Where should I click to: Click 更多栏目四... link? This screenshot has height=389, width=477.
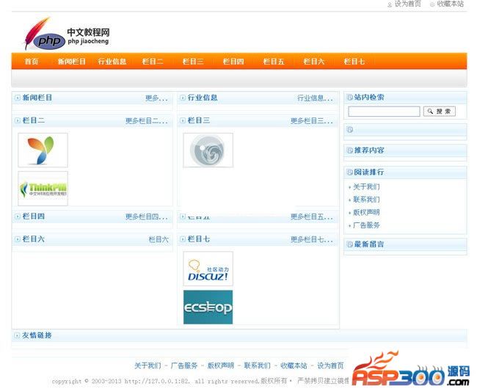[146, 217]
